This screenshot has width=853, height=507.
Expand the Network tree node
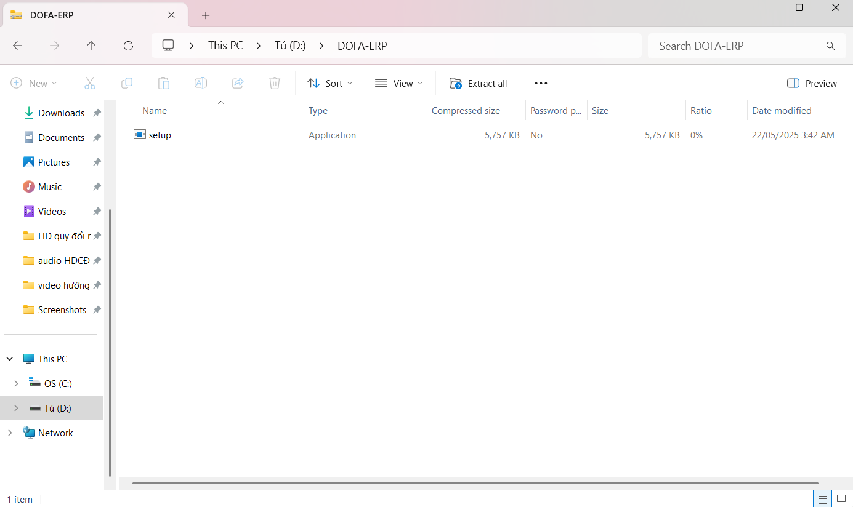pyautogui.click(x=10, y=433)
